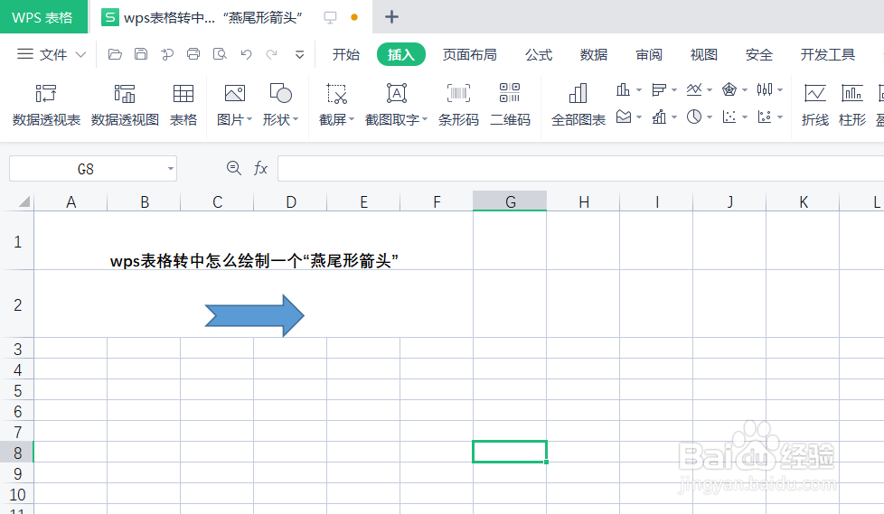Open the file folder icon in quick toolbar
The width and height of the screenshot is (884, 514).
(x=115, y=54)
